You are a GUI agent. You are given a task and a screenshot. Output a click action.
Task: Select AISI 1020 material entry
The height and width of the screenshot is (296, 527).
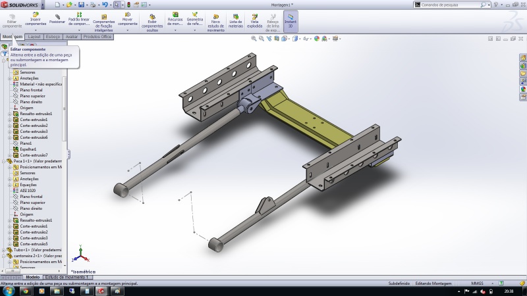28,191
